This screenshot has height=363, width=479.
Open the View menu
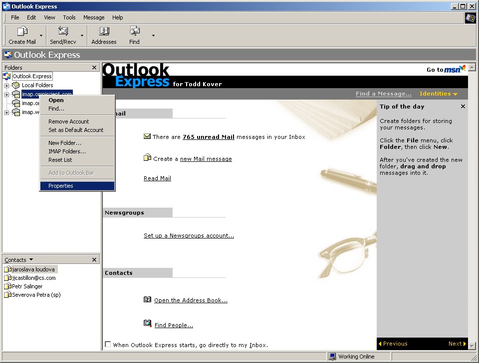[x=49, y=17]
